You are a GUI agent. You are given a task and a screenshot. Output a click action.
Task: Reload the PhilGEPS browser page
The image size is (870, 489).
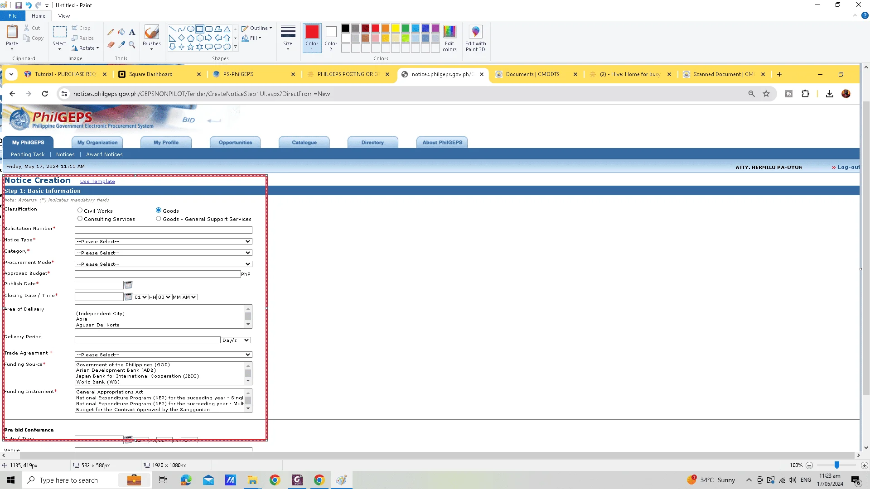point(45,94)
